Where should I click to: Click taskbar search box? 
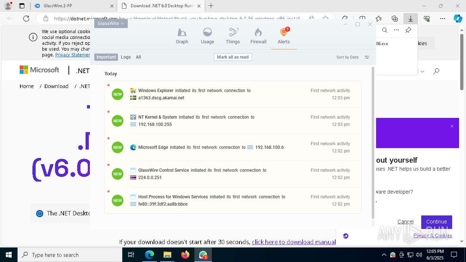(x=70, y=255)
